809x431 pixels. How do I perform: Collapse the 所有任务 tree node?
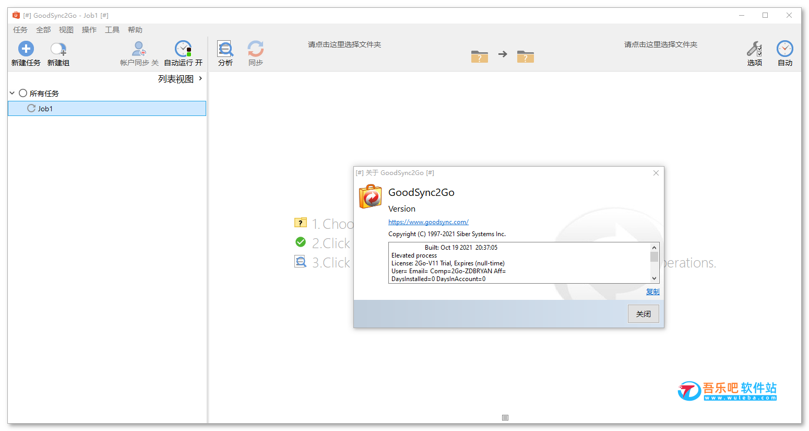(12, 93)
